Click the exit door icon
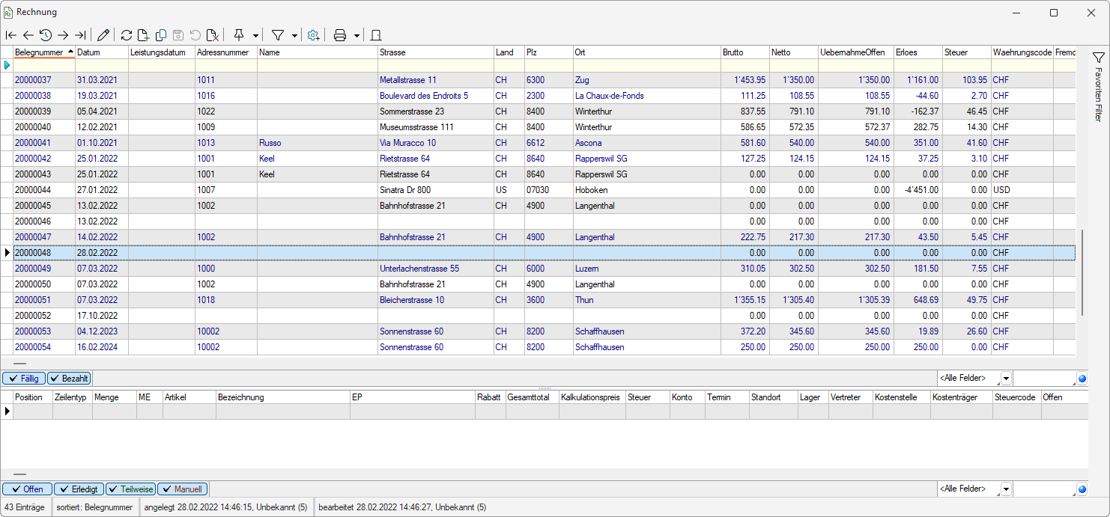 (x=376, y=35)
